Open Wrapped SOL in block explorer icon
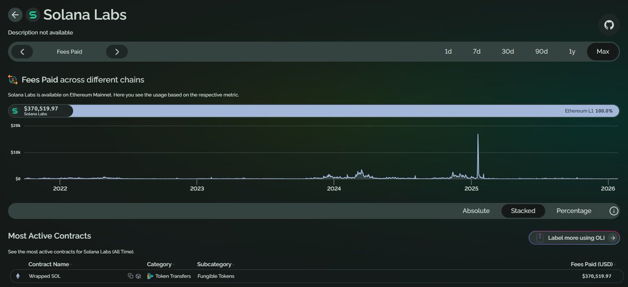The height and width of the screenshot is (287, 628). pyautogui.click(x=138, y=276)
